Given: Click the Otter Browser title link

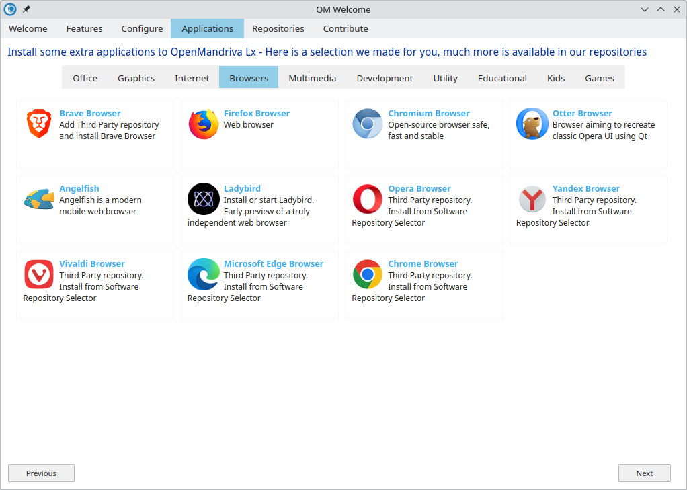Looking at the screenshot, I should (582, 113).
